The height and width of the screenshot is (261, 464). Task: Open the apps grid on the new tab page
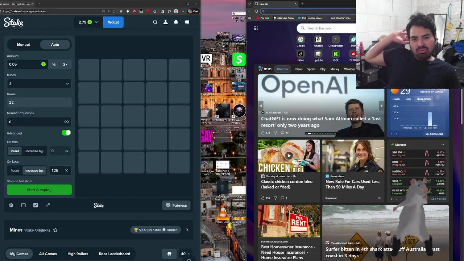coord(256,28)
